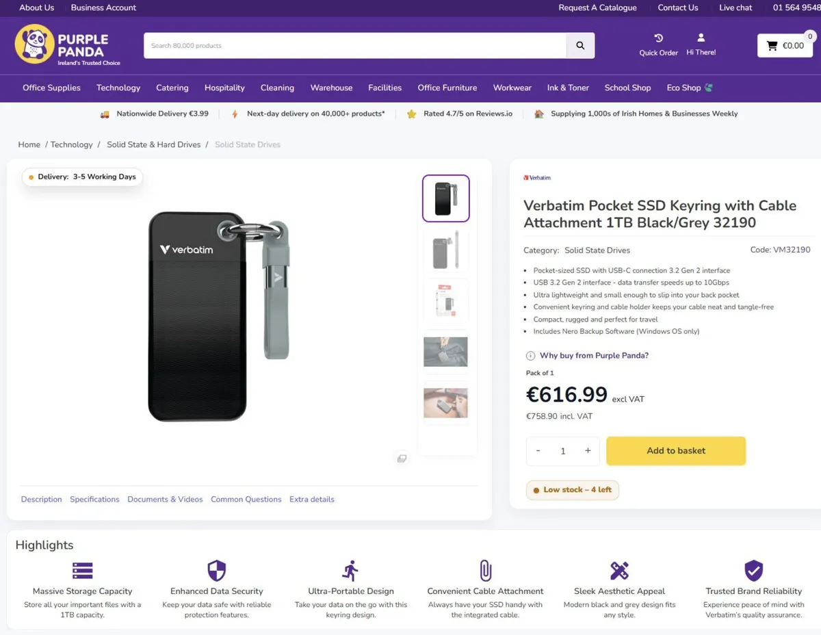Select the retail packaging product thumbnail
821x635 pixels.
click(445, 301)
